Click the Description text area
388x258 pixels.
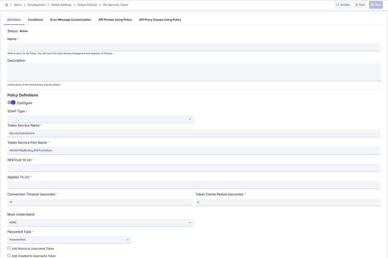[194, 72]
